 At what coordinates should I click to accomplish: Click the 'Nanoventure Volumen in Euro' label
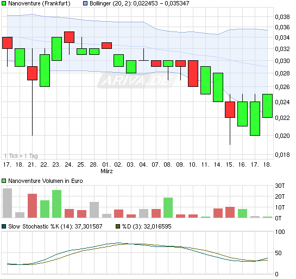pyautogui.click(x=46, y=181)
